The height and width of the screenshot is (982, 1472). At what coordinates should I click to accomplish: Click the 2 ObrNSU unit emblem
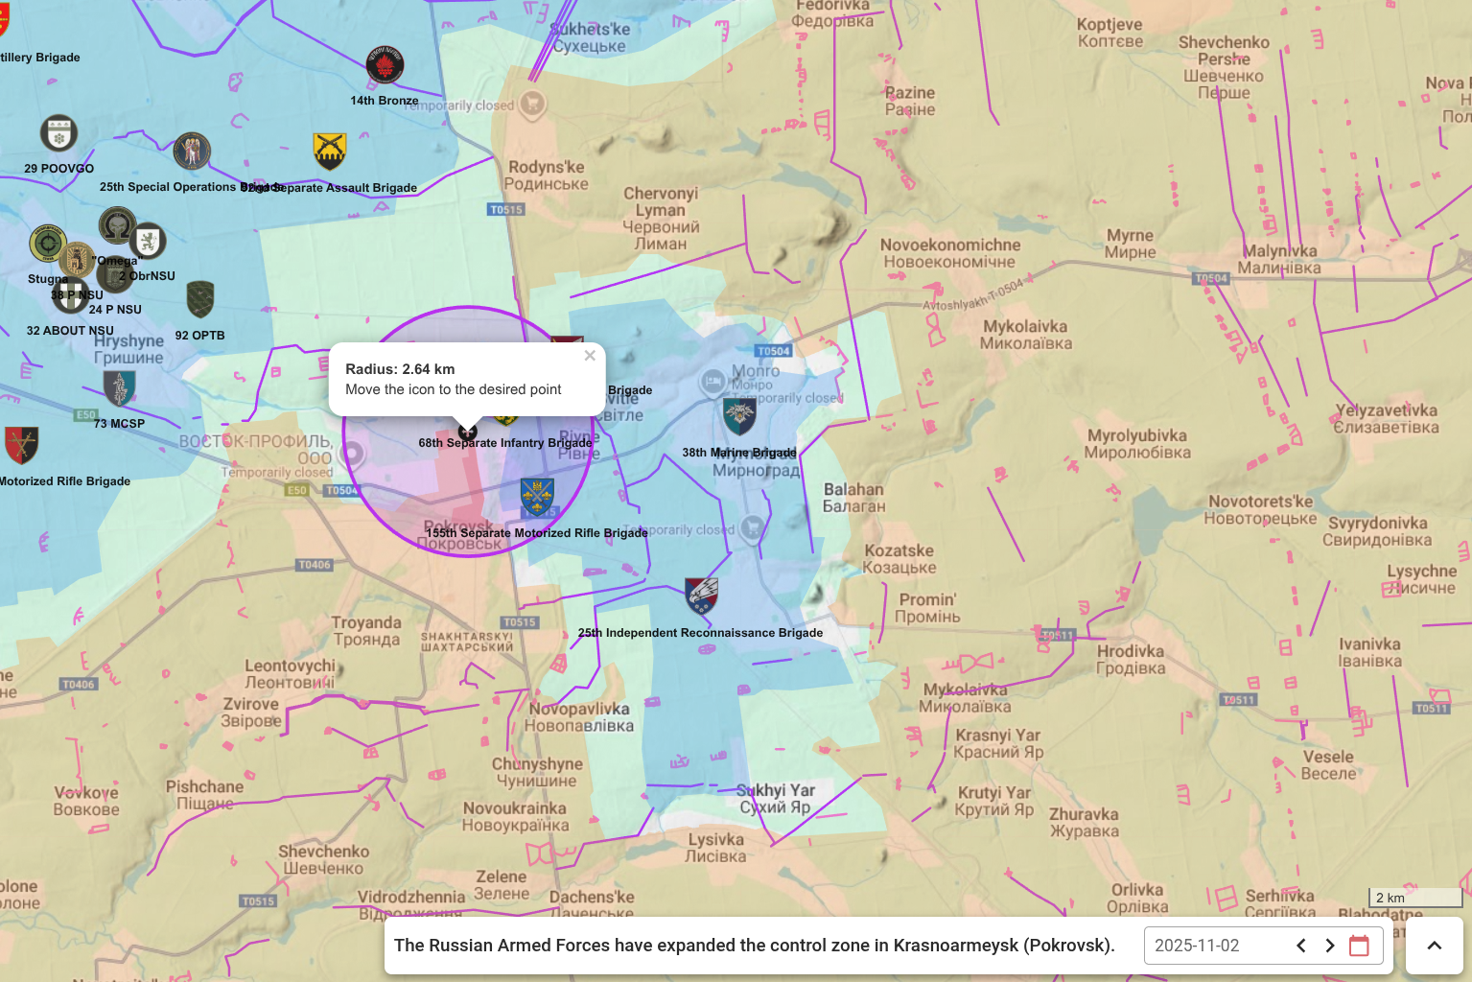[x=148, y=242]
